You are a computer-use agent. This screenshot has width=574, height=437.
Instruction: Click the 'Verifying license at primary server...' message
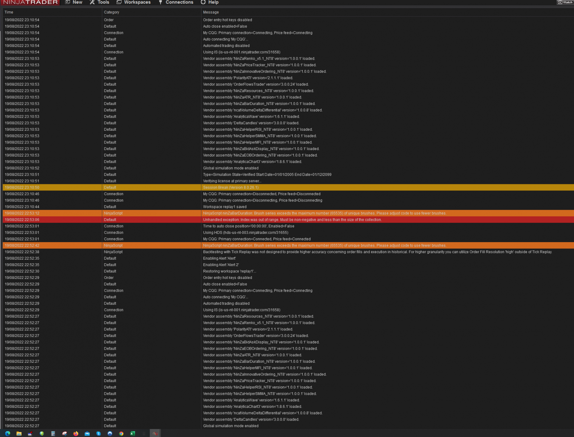click(232, 181)
